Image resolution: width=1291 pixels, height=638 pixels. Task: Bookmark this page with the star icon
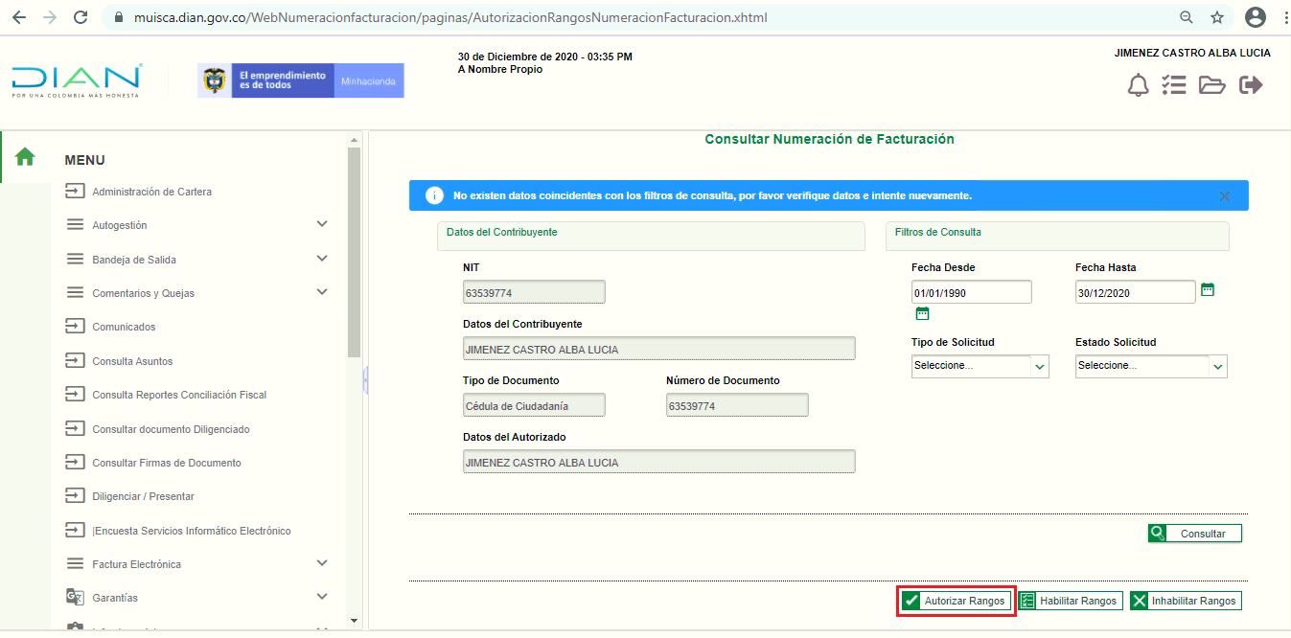[1217, 17]
